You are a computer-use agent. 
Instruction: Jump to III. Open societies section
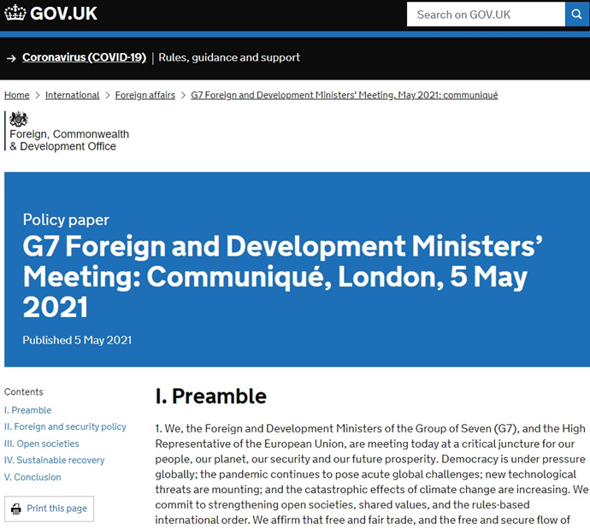[x=41, y=444]
